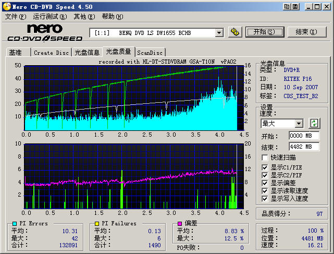Open the 帮助(H) menu
Viewport: 334px width, 254px height.
(x=112, y=17)
